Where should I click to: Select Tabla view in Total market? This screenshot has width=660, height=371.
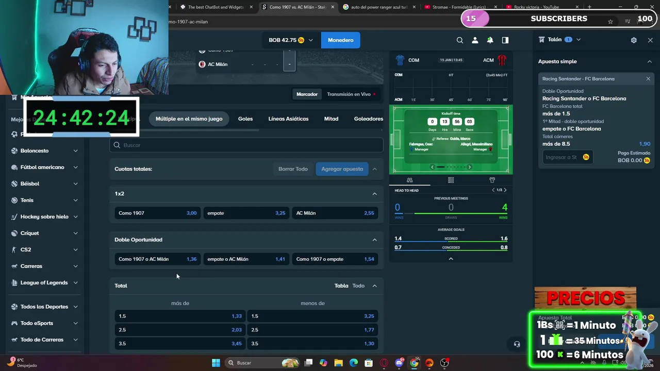pyautogui.click(x=341, y=285)
